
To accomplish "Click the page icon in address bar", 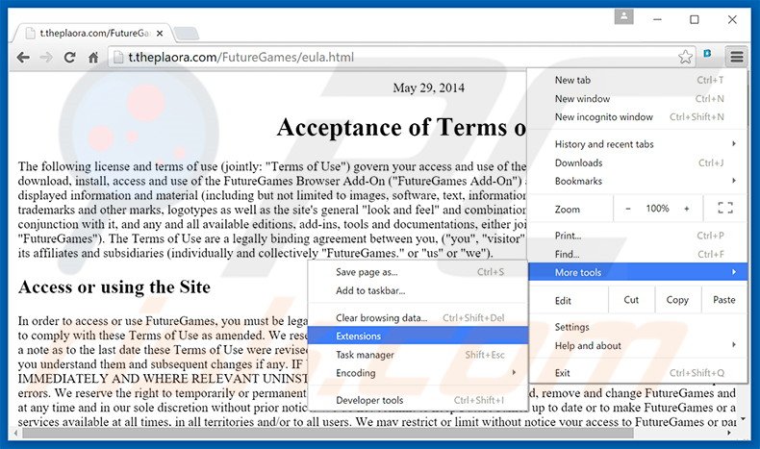I will click(x=117, y=58).
